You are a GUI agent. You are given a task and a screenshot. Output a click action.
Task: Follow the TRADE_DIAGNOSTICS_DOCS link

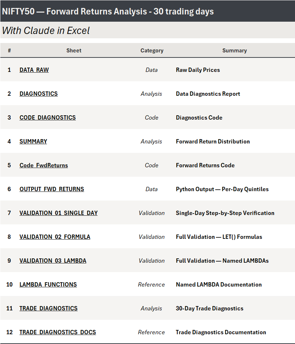(x=58, y=332)
